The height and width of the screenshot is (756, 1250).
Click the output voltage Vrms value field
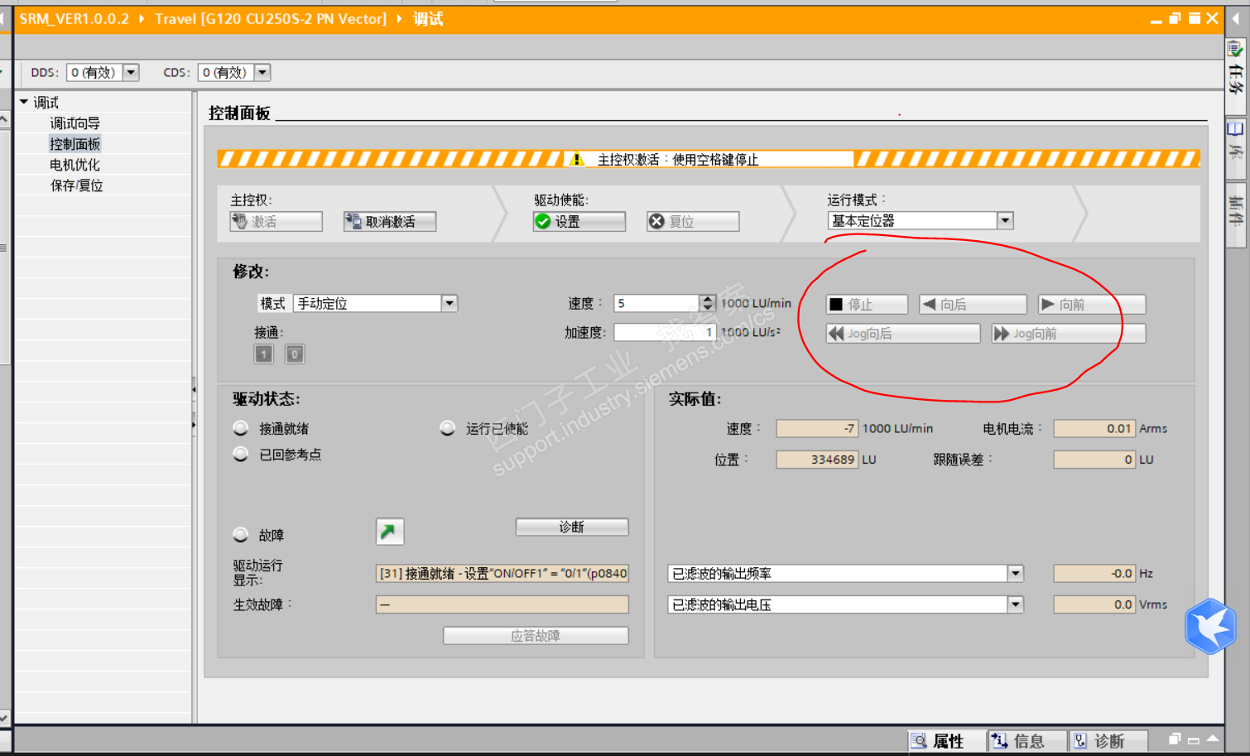tap(1094, 604)
